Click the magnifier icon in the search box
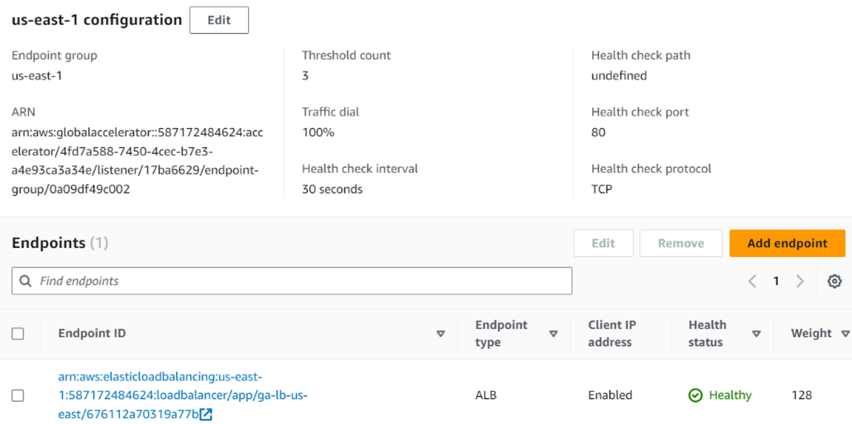Viewport: 852px width, 424px height. (x=25, y=281)
